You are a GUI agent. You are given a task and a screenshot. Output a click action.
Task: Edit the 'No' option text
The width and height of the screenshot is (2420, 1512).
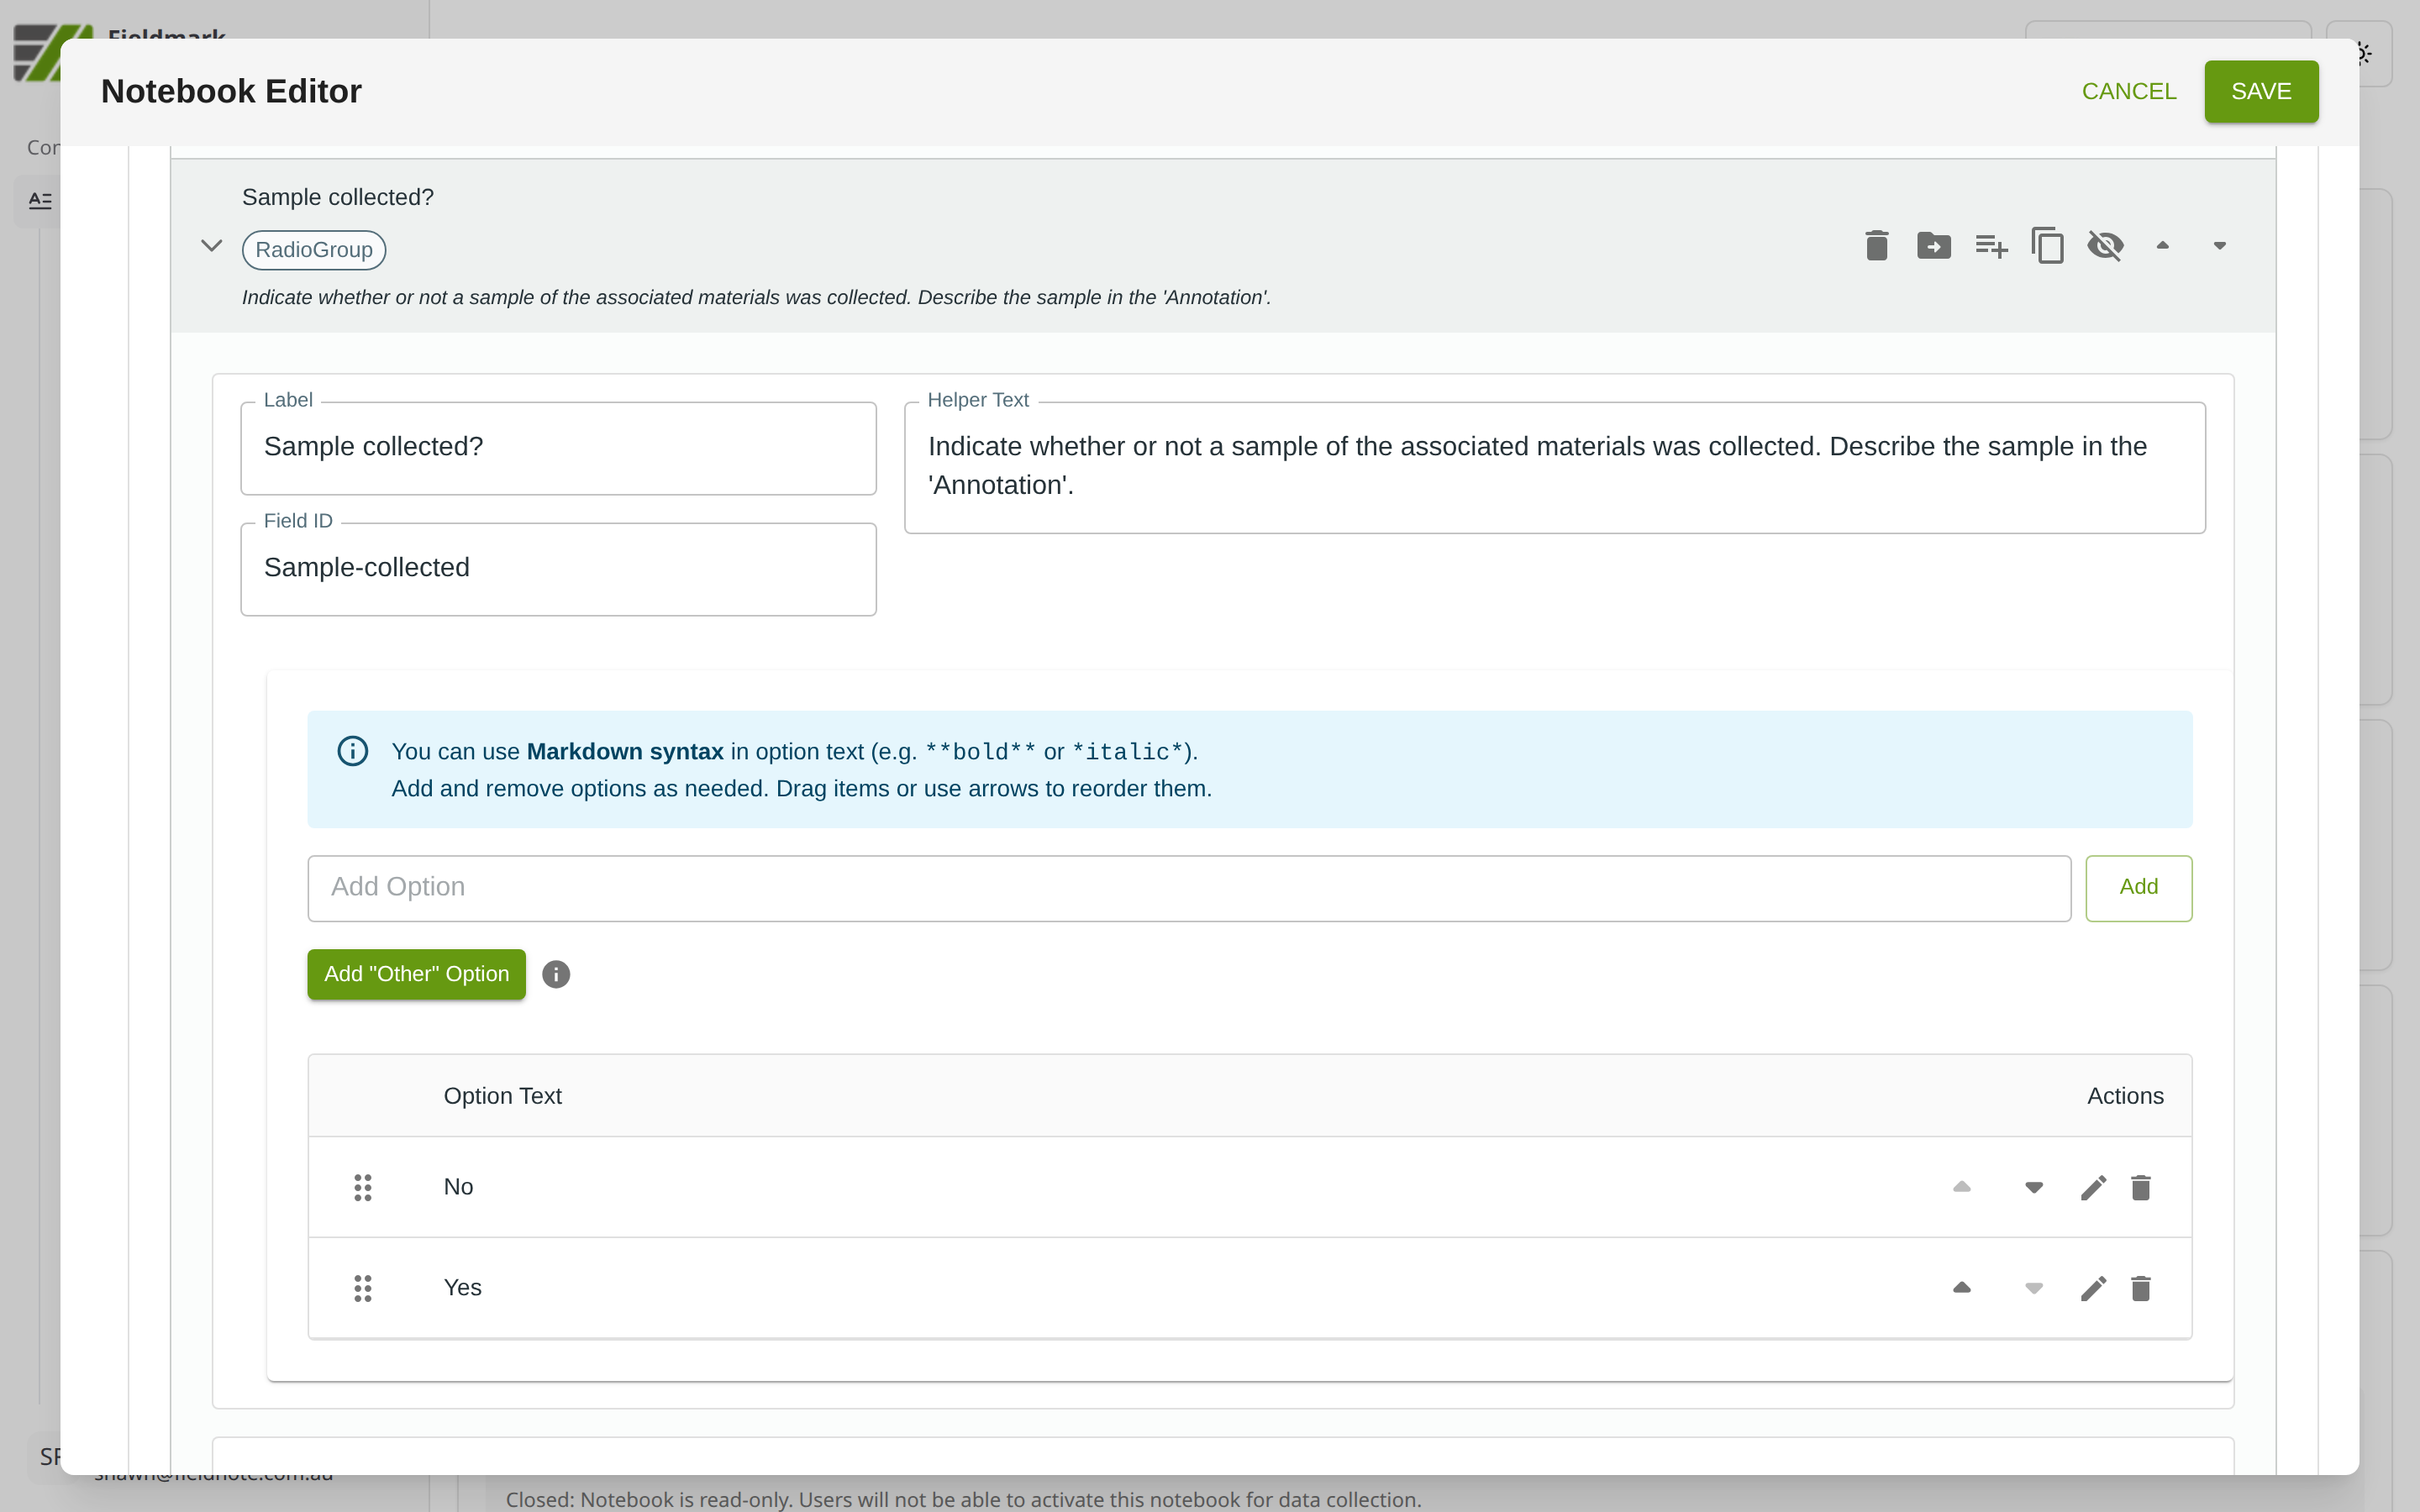click(2093, 1187)
